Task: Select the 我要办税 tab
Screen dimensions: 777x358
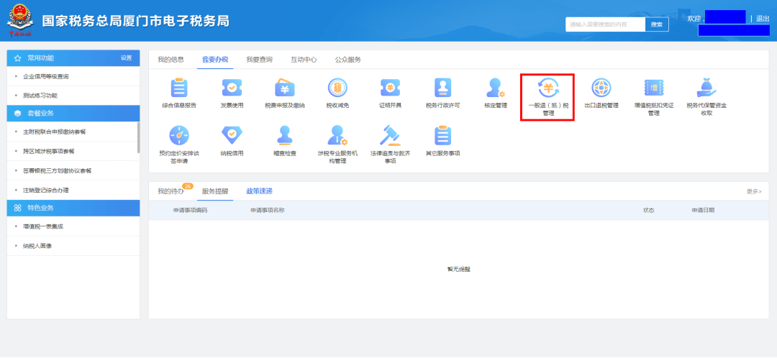Action: click(215, 60)
